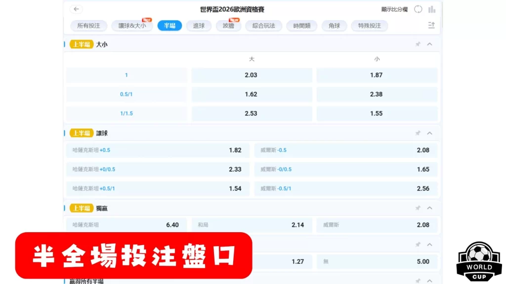Select 和局 draw odds of 2.14
The height and width of the screenshot is (284, 506).
[252, 224]
